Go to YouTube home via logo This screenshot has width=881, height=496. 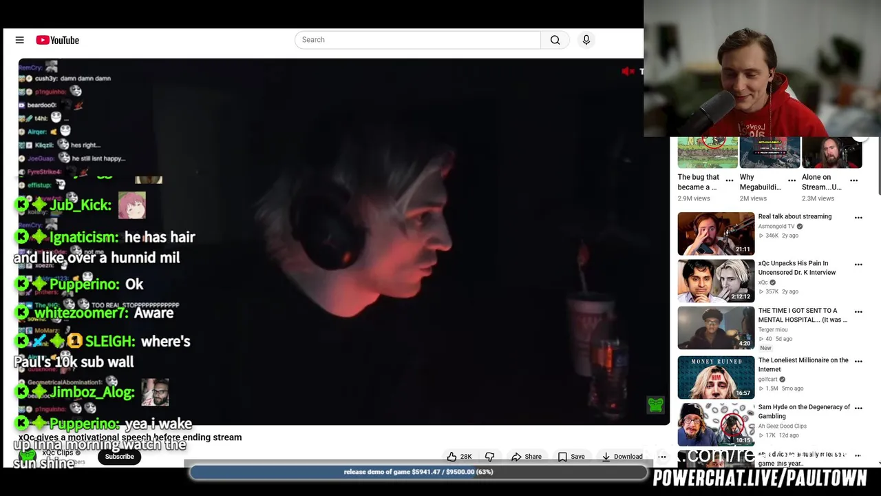point(58,40)
